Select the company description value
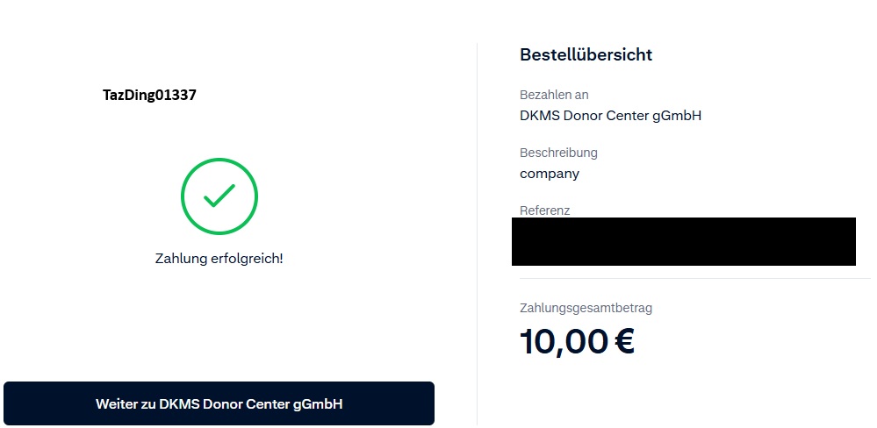877x428 pixels. 550,173
